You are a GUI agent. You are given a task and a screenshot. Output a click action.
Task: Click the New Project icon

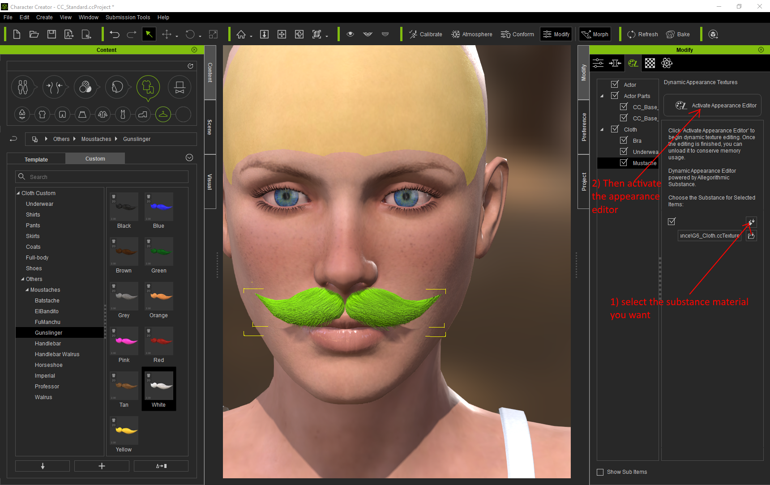17,34
